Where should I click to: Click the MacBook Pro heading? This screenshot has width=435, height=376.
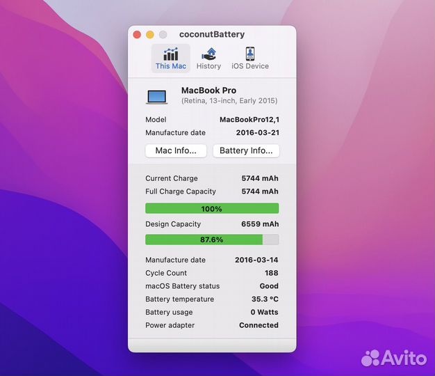[x=208, y=91]
